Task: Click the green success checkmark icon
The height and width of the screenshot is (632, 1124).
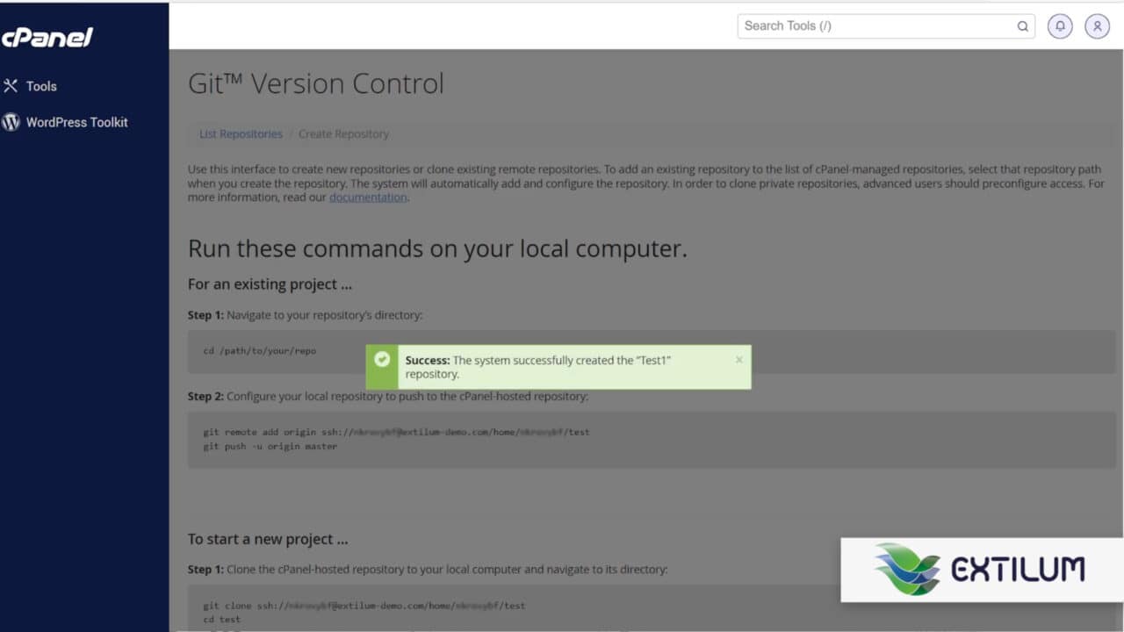Action: coord(382,359)
